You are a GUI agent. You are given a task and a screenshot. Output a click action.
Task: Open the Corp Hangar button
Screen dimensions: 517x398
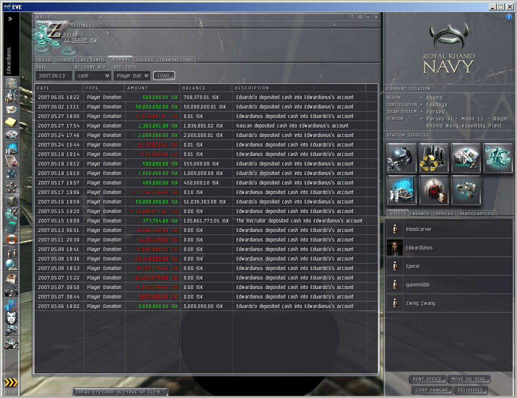[431, 390]
